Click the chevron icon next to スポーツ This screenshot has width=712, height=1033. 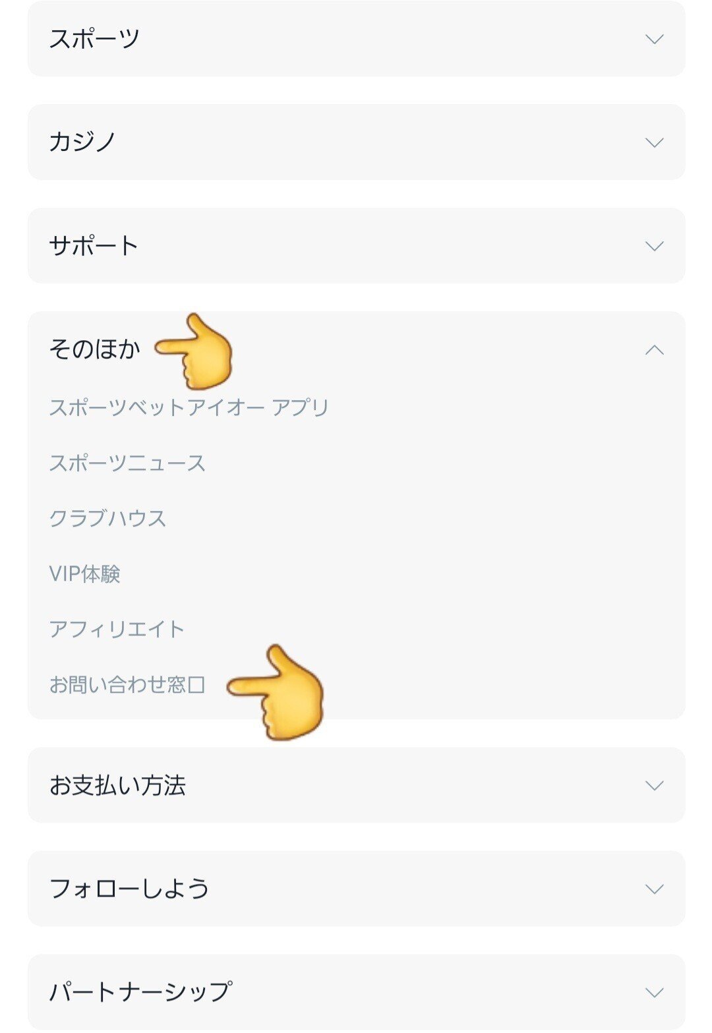point(653,40)
